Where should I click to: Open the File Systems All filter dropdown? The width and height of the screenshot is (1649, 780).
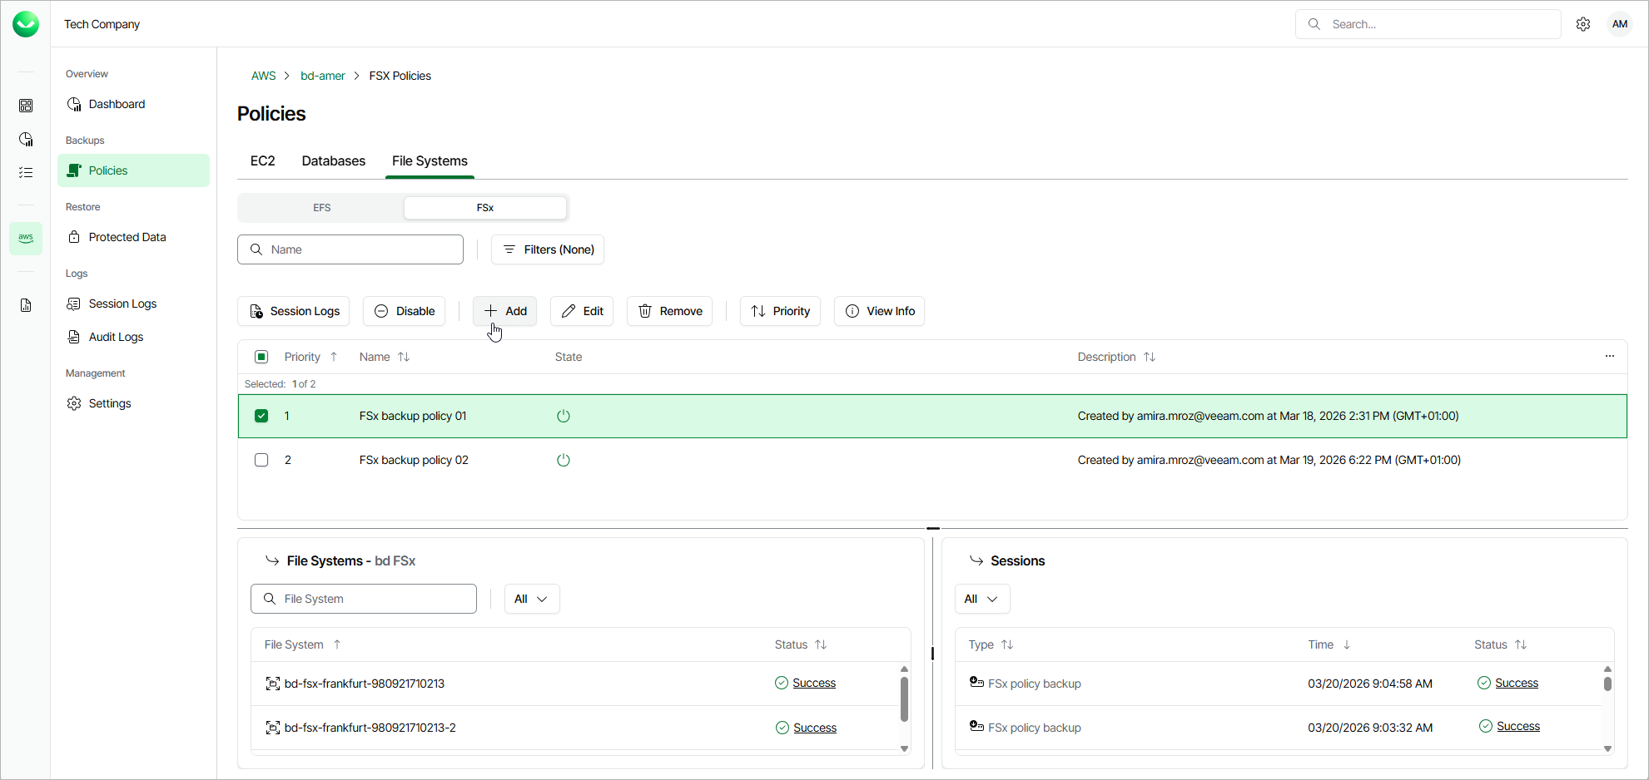pyautogui.click(x=531, y=599)
